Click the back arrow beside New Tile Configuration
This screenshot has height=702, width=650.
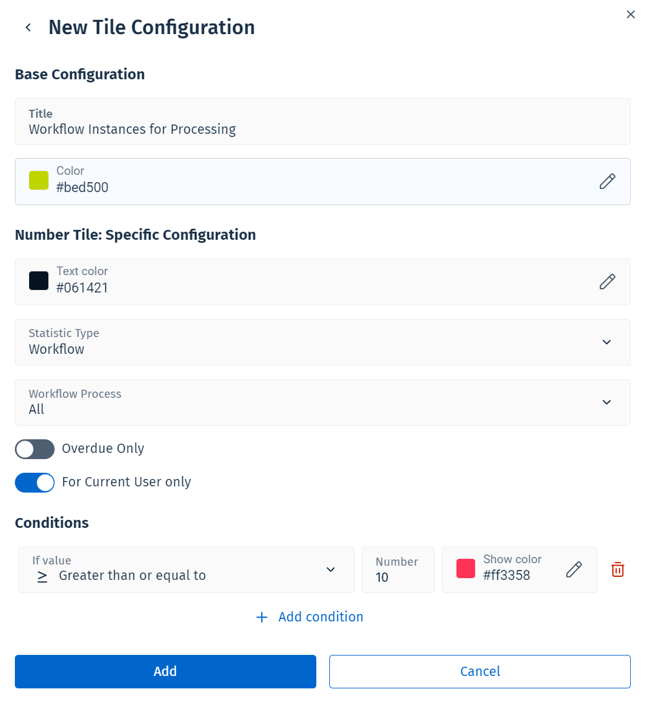(28, 27)
